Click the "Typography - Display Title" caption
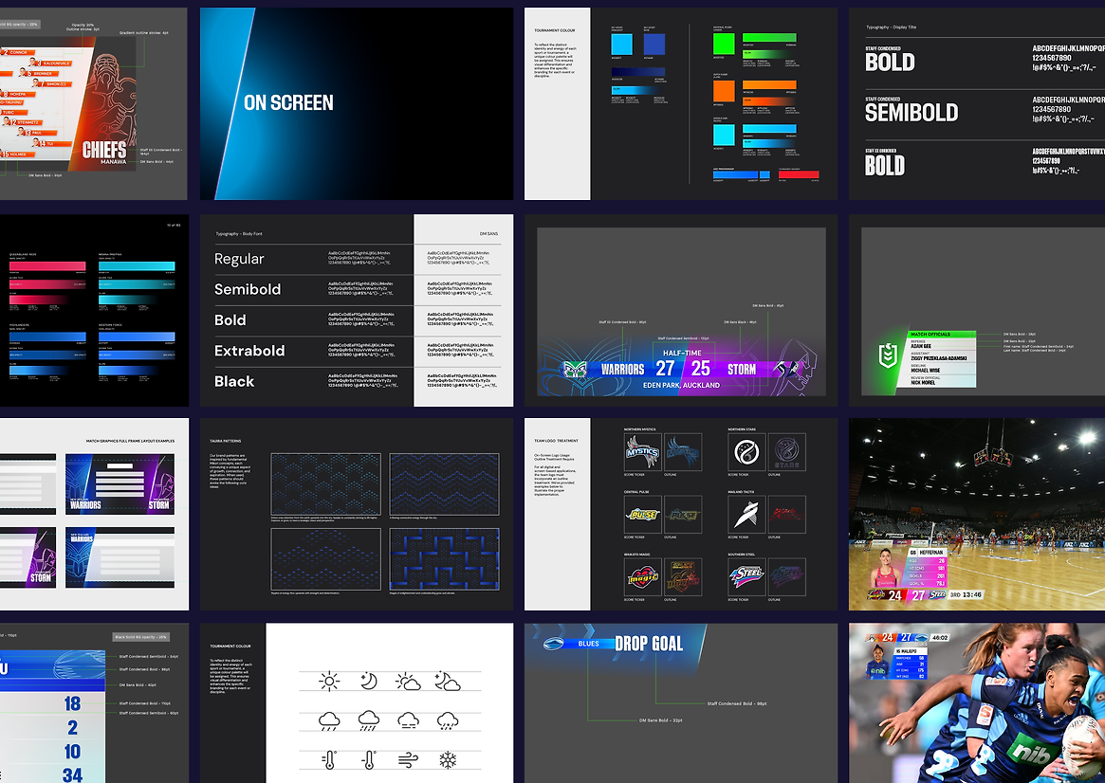Viewport: 1105px width, 783px height. point(891,27)
